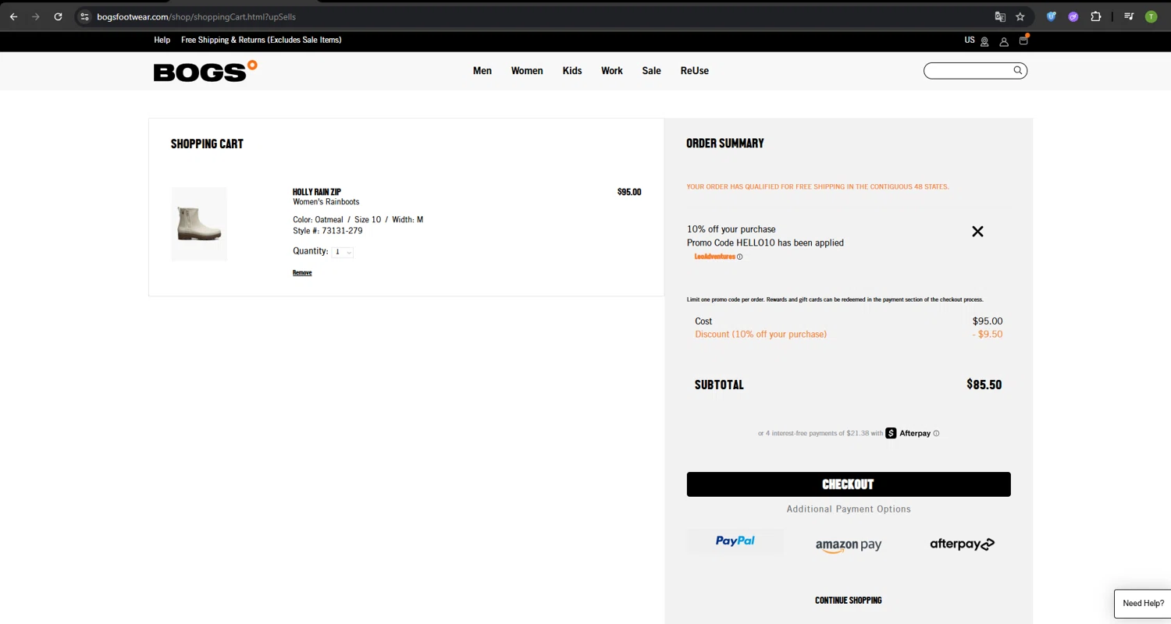Remove promo code with the X icon

(977, 232)
